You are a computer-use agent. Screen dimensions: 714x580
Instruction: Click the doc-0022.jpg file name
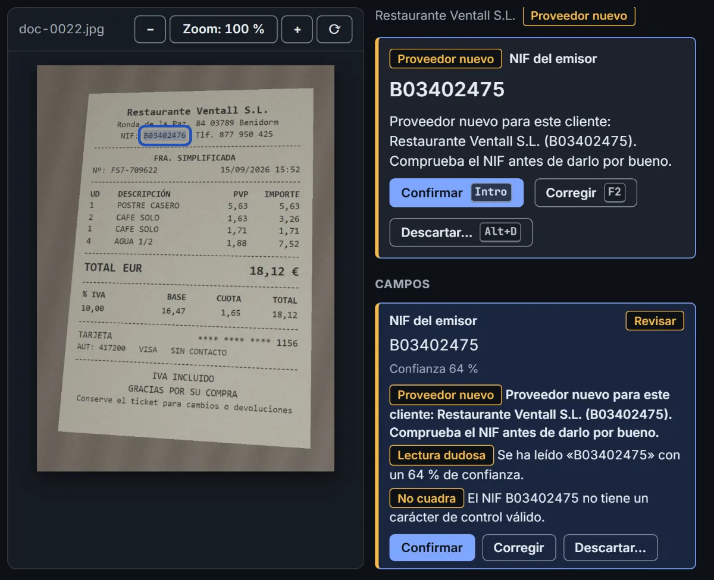(61, 29)
